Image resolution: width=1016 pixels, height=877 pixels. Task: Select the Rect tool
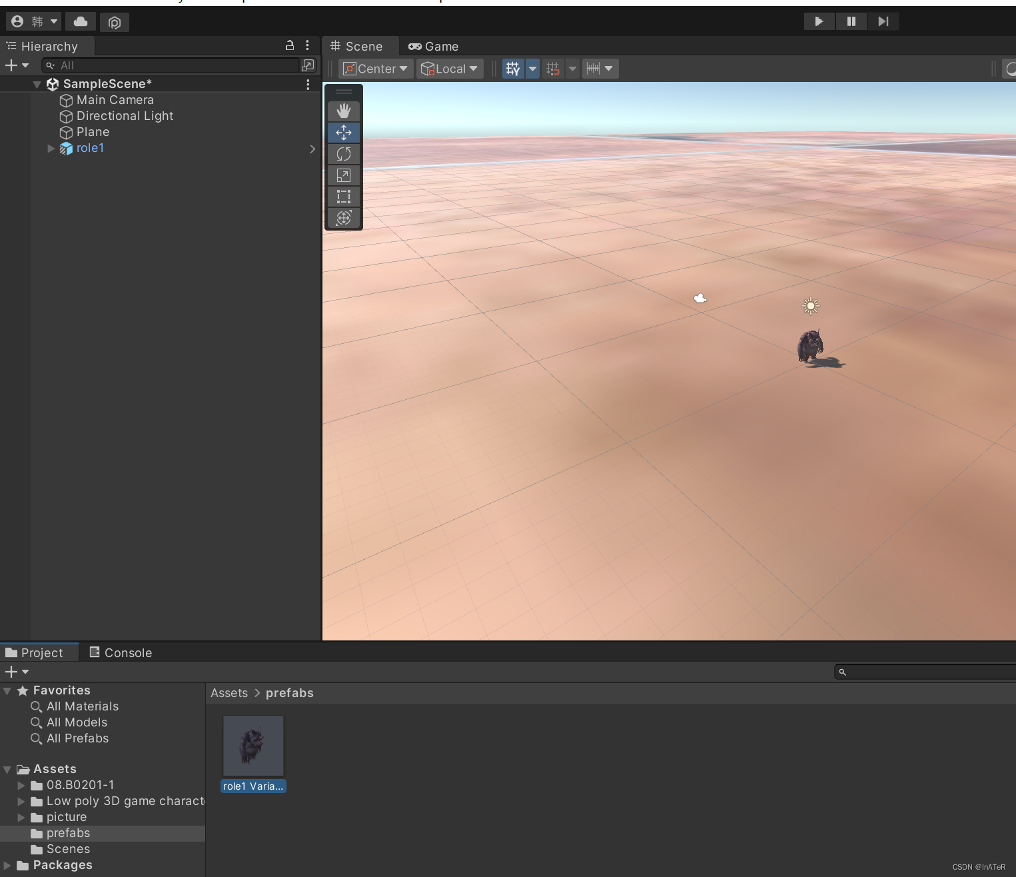tap(344, 197)
